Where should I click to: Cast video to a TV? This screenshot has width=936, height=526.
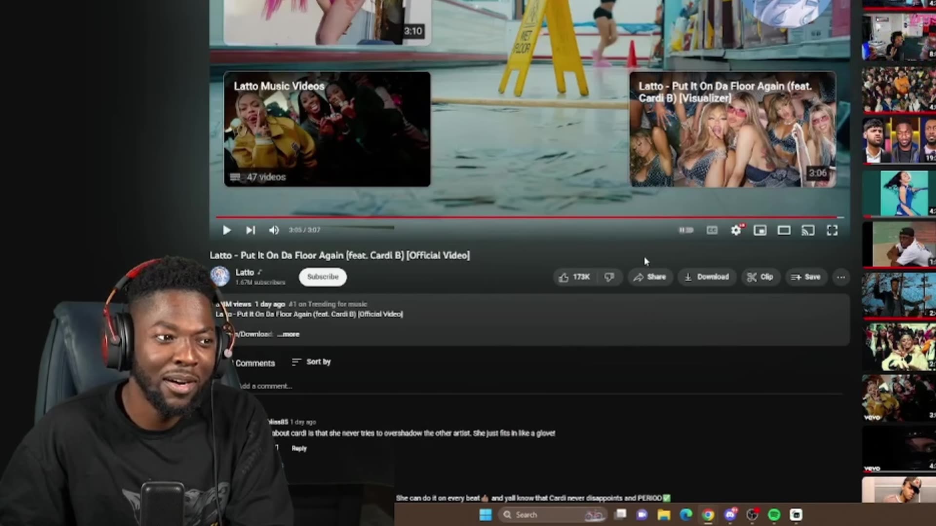point(808,230)
